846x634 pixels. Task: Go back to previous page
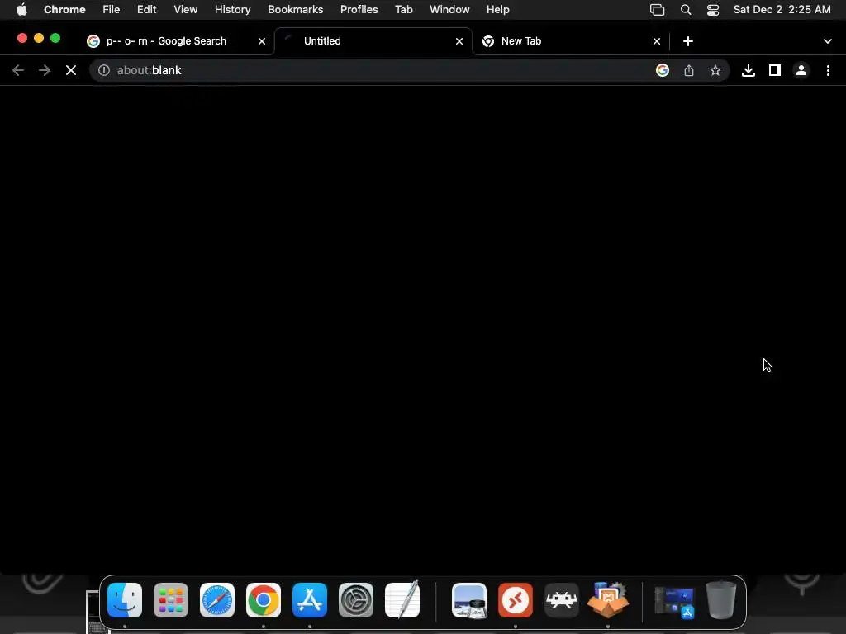18,71
